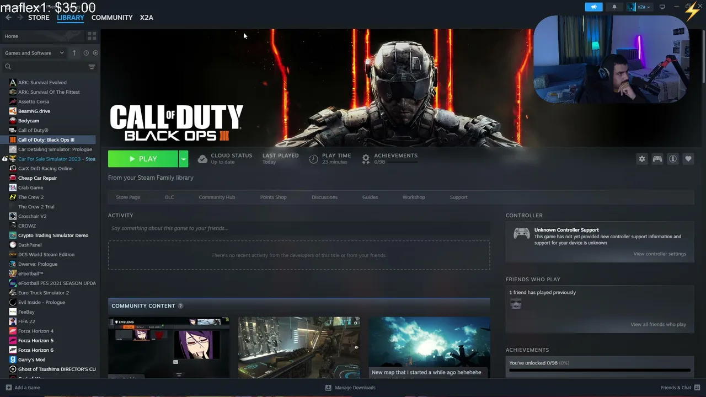
Task: Open the X2A profile tab
Action: 147,18
